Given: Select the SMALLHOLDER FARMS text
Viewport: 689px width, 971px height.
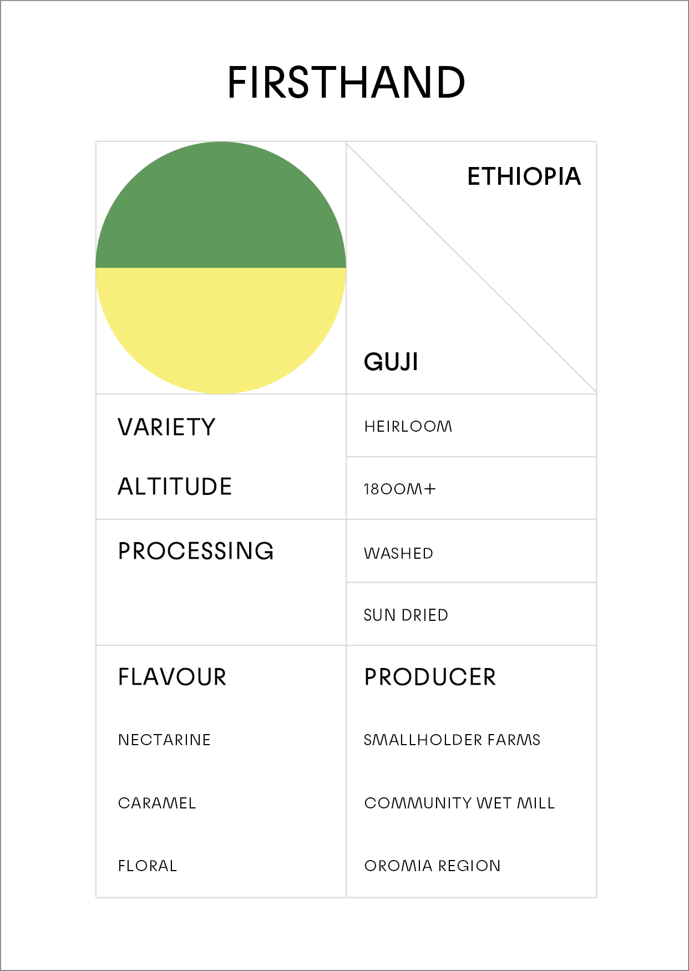Looking at the screenshot, I should point(452,740).
